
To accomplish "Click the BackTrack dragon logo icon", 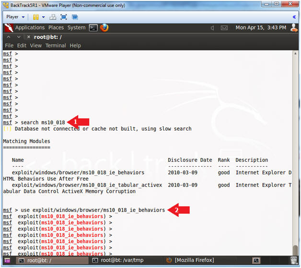I will (9, 28).
